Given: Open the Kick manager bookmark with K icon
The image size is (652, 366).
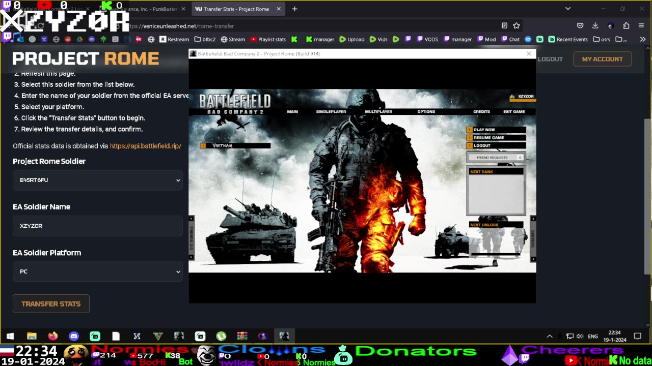Looking at the screenshot, I should (320, 39).
